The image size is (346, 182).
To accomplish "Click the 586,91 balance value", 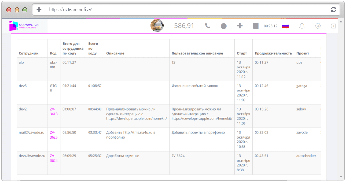I will point(184,26).
